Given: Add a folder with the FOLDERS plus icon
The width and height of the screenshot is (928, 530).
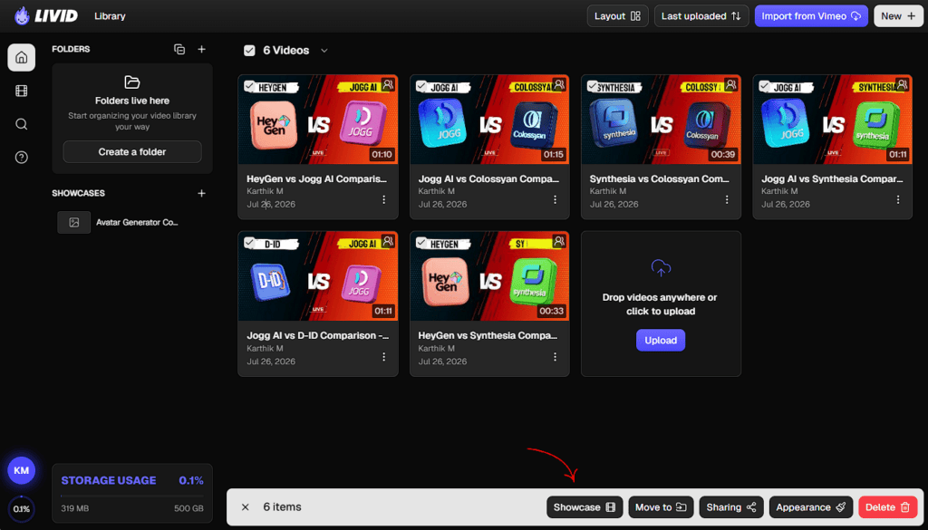Looking at the screenshot, I should coord(201,49).
